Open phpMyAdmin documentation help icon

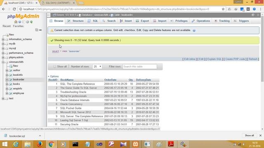[20, 22]
